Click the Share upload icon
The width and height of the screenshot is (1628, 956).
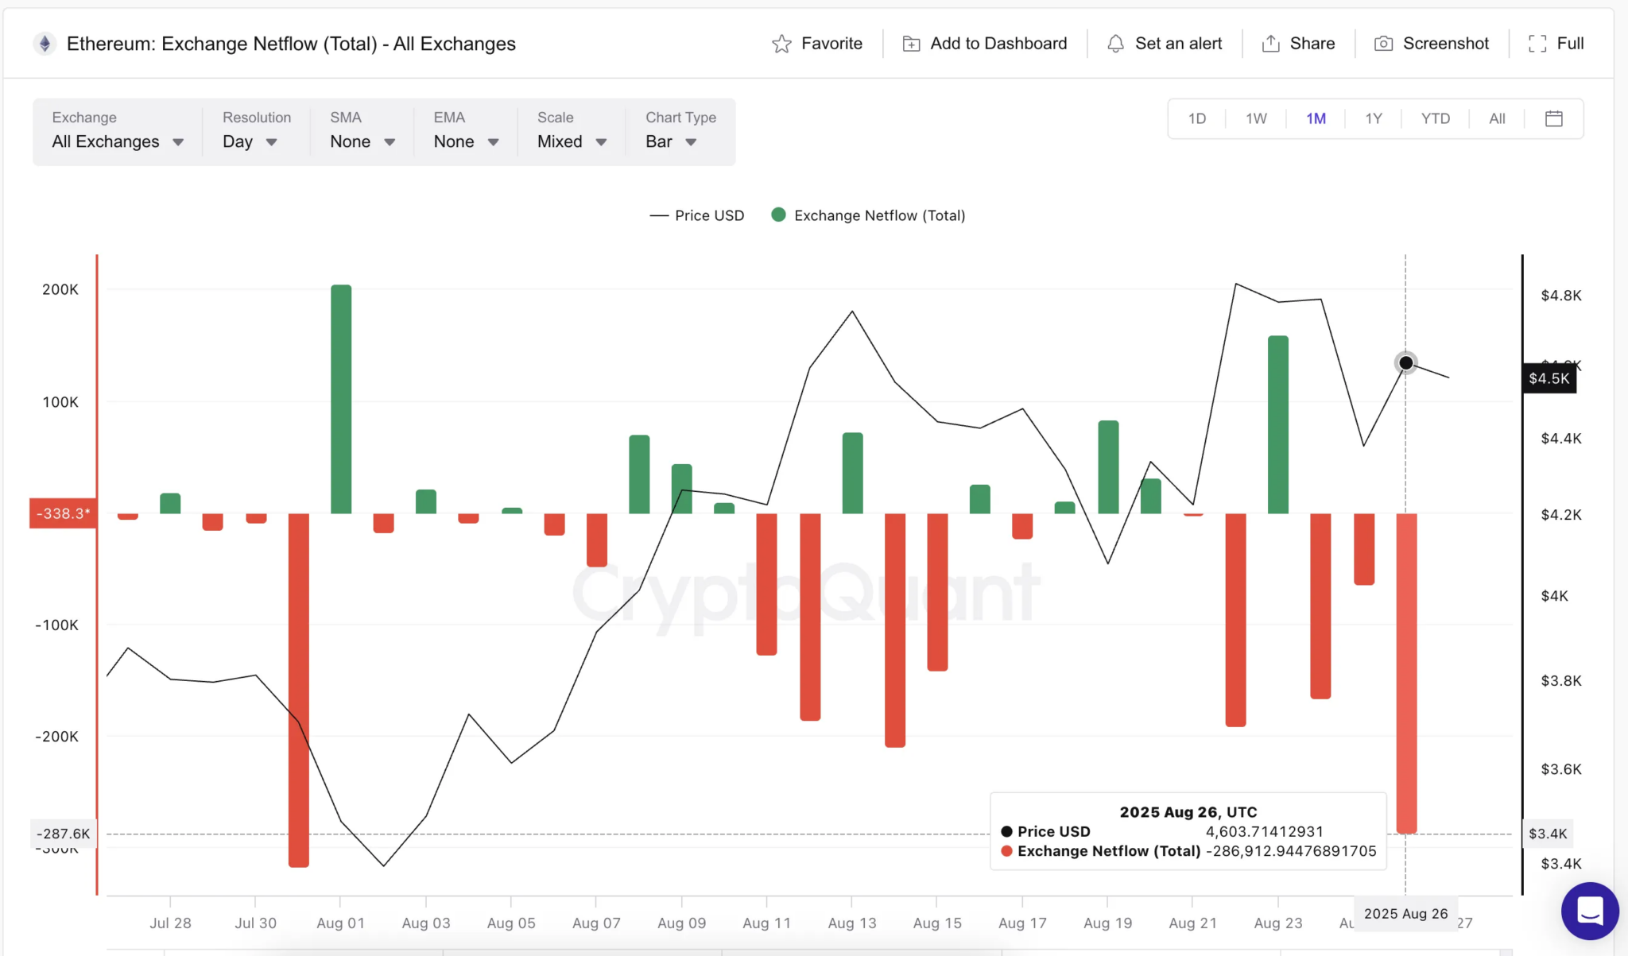point(1270,44)
